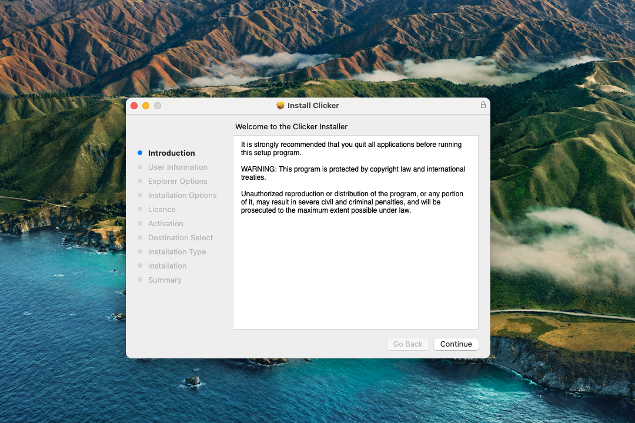Click the Installation step in sidebar
635x423 pixels.
(167, 266)
